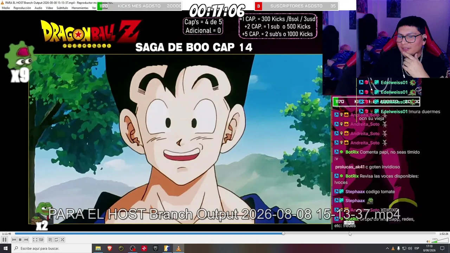Click the VLC cone in the system tray
The image size is (450, 253).
393,248
